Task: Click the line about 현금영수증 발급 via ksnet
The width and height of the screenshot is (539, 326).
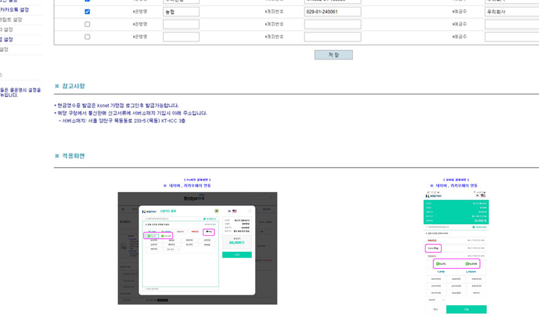Action: click(x=117, y=106)
